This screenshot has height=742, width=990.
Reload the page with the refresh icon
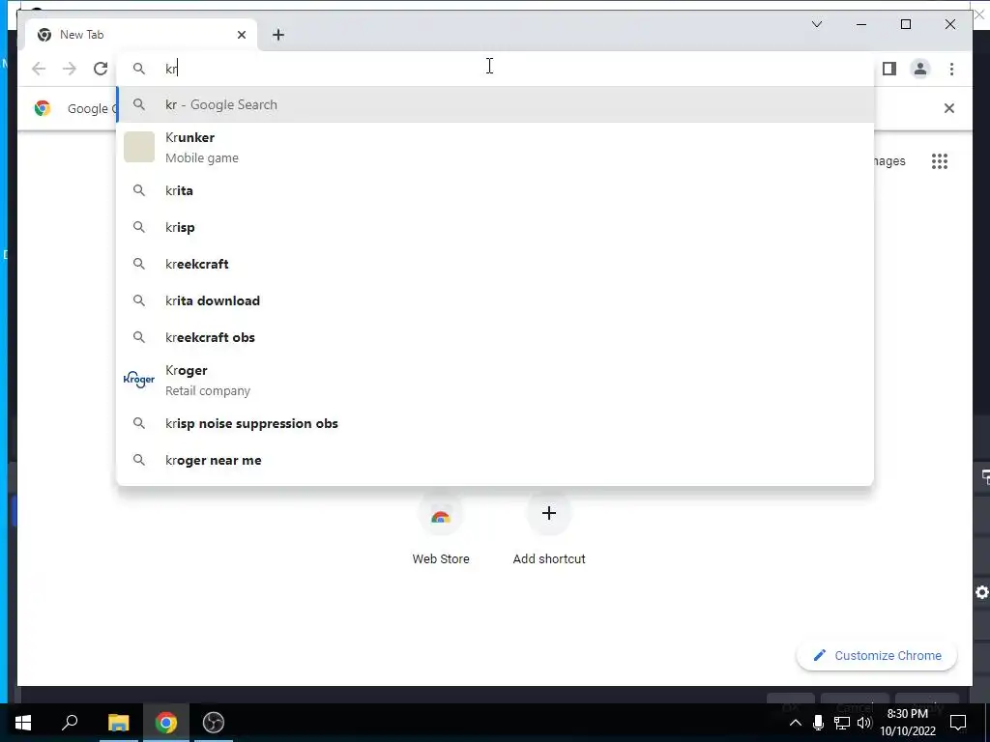pyautogui.click(x=101, y=69)
